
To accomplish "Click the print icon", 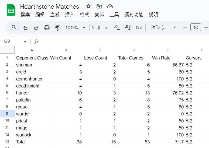I will (47, 28).
